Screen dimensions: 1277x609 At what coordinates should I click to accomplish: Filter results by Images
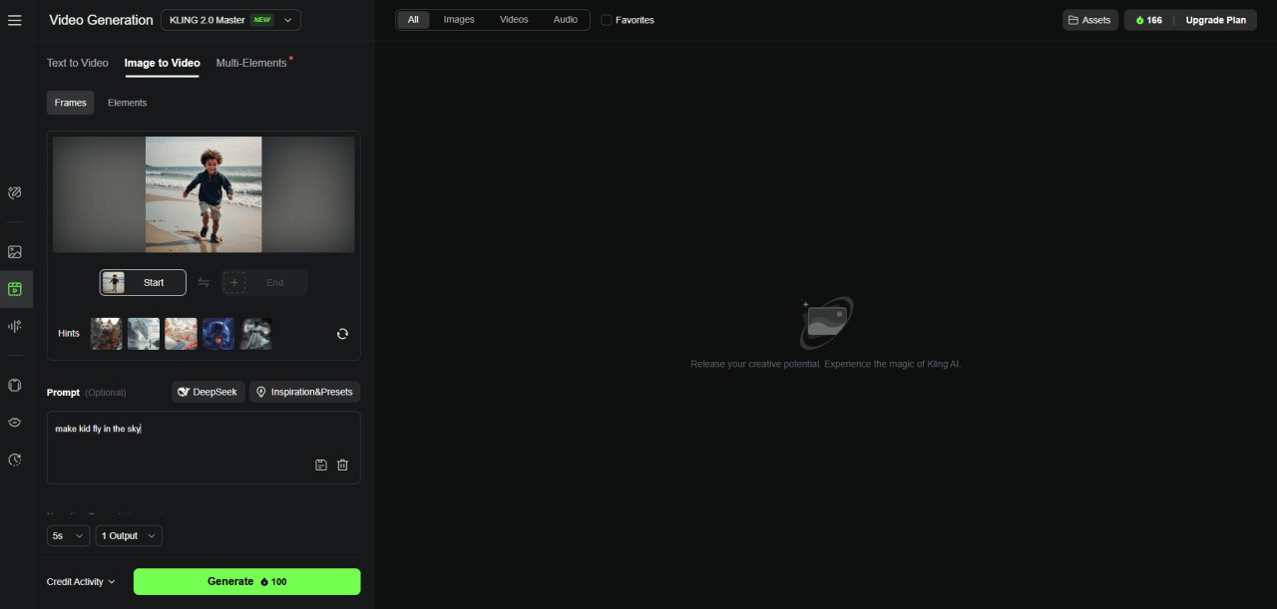pyautogui.click(x=459, y=20)
